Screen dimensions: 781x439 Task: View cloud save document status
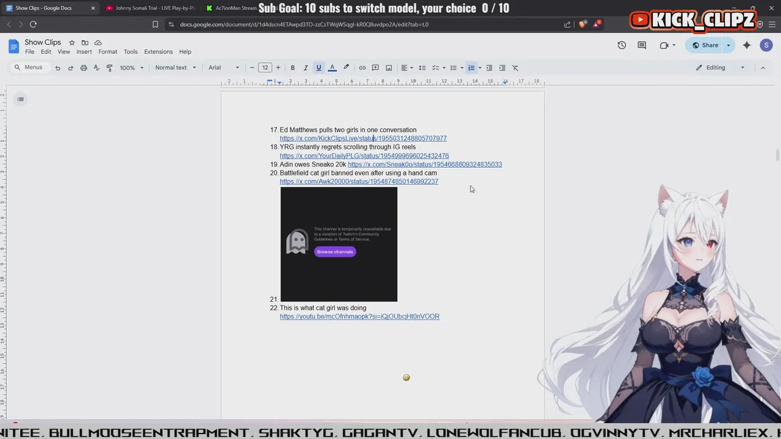(98, 43)
